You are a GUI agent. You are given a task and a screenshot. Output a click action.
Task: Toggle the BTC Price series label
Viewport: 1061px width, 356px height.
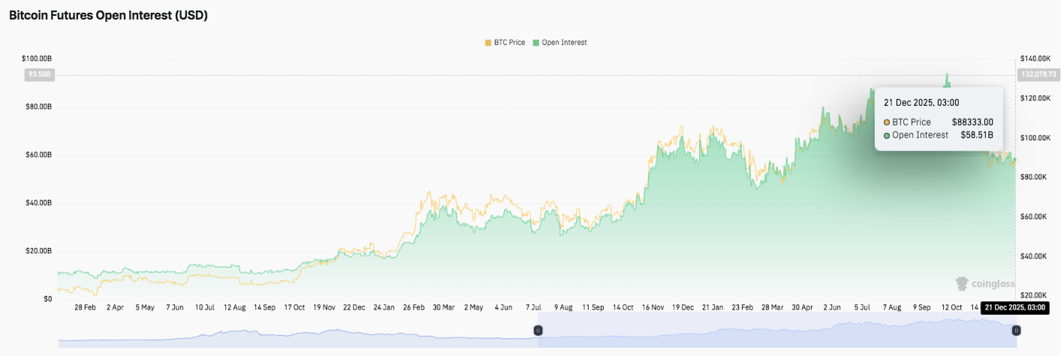click(509, 43)
